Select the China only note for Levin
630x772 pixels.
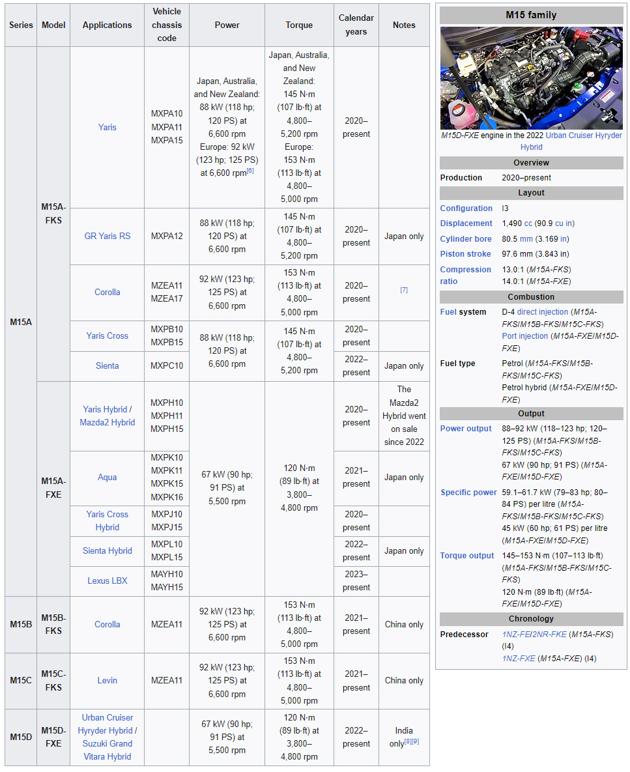click(x=404, y=680)
